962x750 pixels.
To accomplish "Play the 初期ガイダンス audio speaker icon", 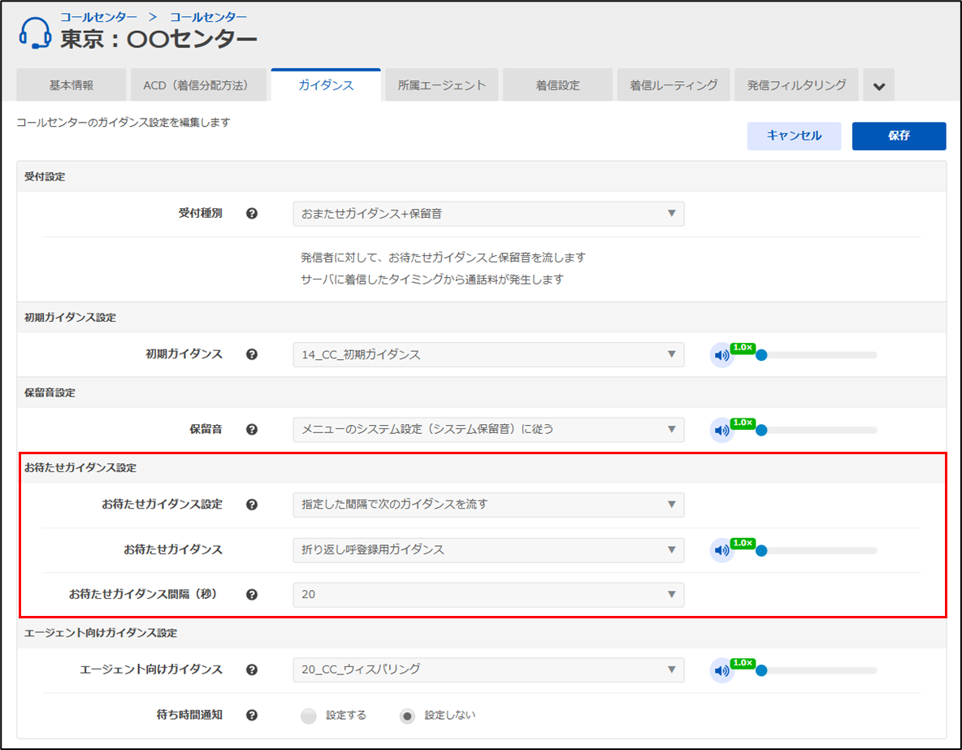I will [721, 355].
